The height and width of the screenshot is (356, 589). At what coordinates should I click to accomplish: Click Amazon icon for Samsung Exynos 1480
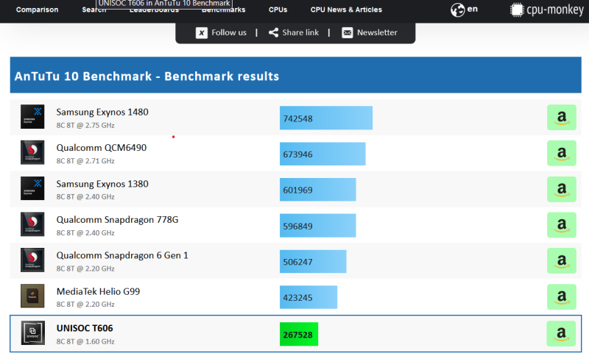[x=562, y=118]
